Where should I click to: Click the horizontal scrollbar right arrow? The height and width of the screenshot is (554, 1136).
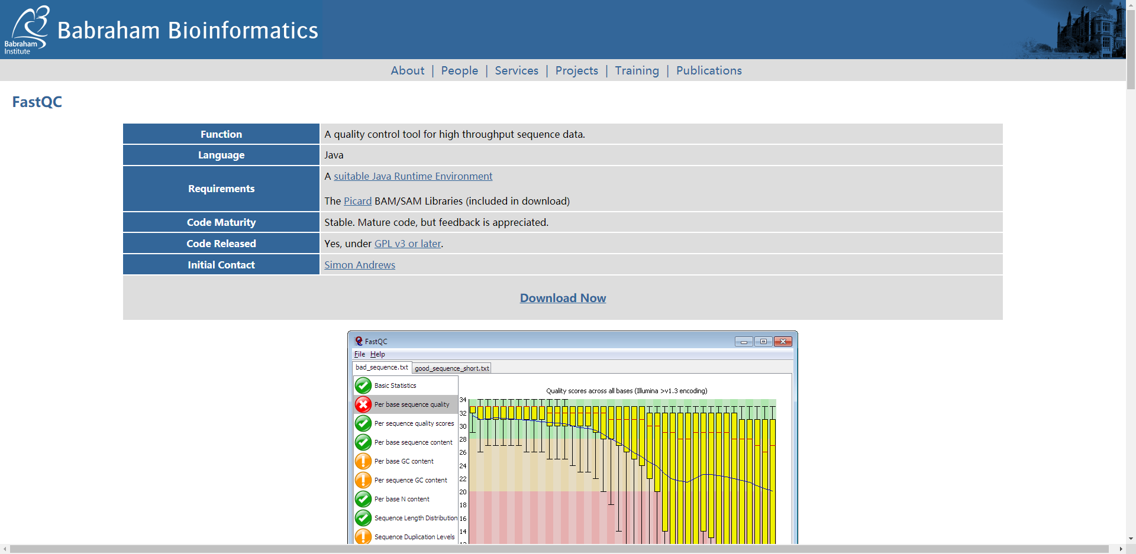[1121, 549]
